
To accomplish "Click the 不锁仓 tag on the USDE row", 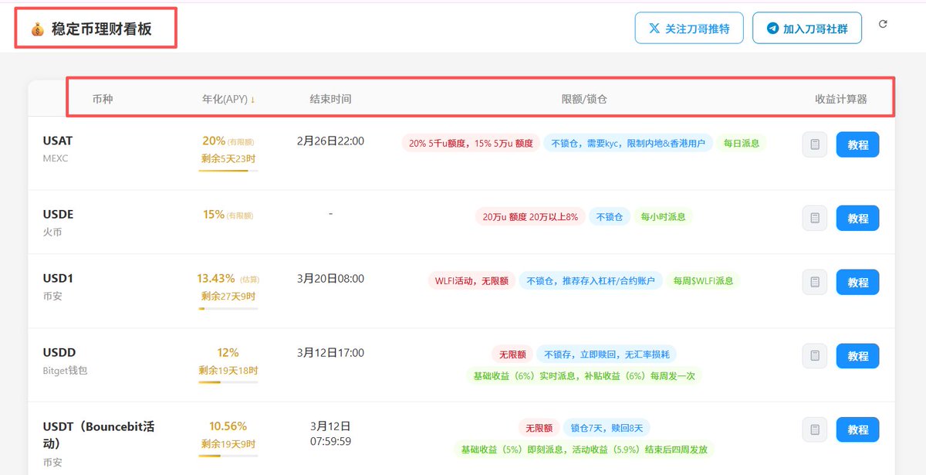I will tap(609, 217).
